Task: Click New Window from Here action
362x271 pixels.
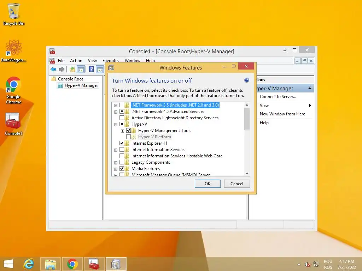Action: [x=282, y=114]
